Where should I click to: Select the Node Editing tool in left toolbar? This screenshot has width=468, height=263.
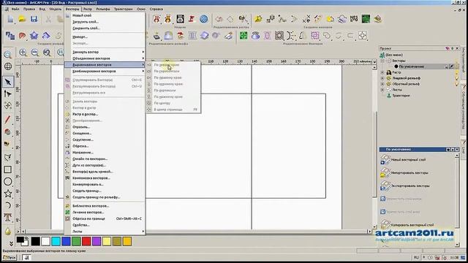pyautogui.click(x=8, y=94)
